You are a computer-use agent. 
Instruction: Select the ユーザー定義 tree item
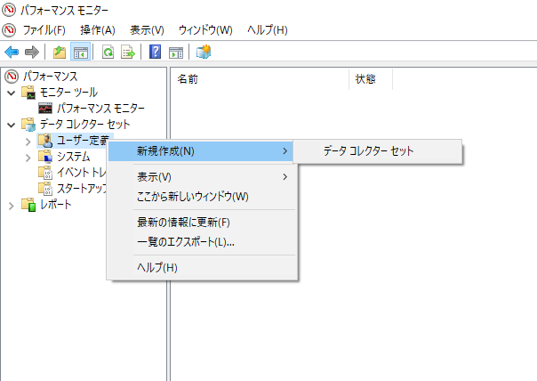click(x=83, y=141)
